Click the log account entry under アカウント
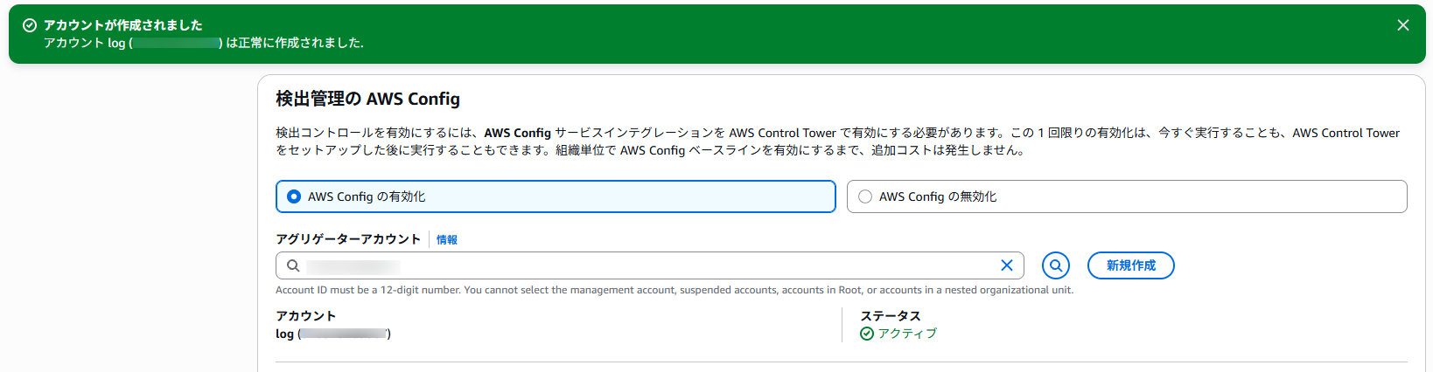The image size is (1433, 372). 333,334
